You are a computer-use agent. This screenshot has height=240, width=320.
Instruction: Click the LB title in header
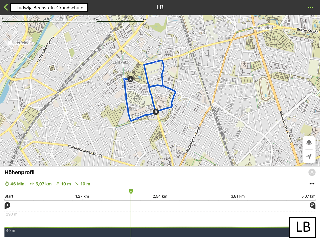(x=160, y=7)
